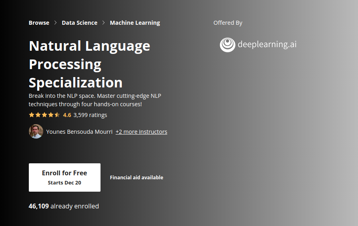
Task: Click the 3,599 ratings text
Action: click(90, 115)
